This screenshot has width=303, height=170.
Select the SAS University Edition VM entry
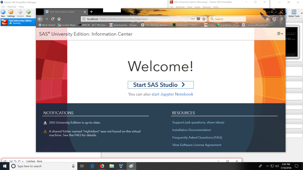18,22
